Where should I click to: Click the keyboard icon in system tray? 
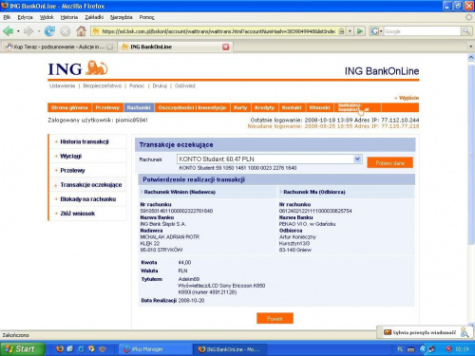click(x=410, y=349)
